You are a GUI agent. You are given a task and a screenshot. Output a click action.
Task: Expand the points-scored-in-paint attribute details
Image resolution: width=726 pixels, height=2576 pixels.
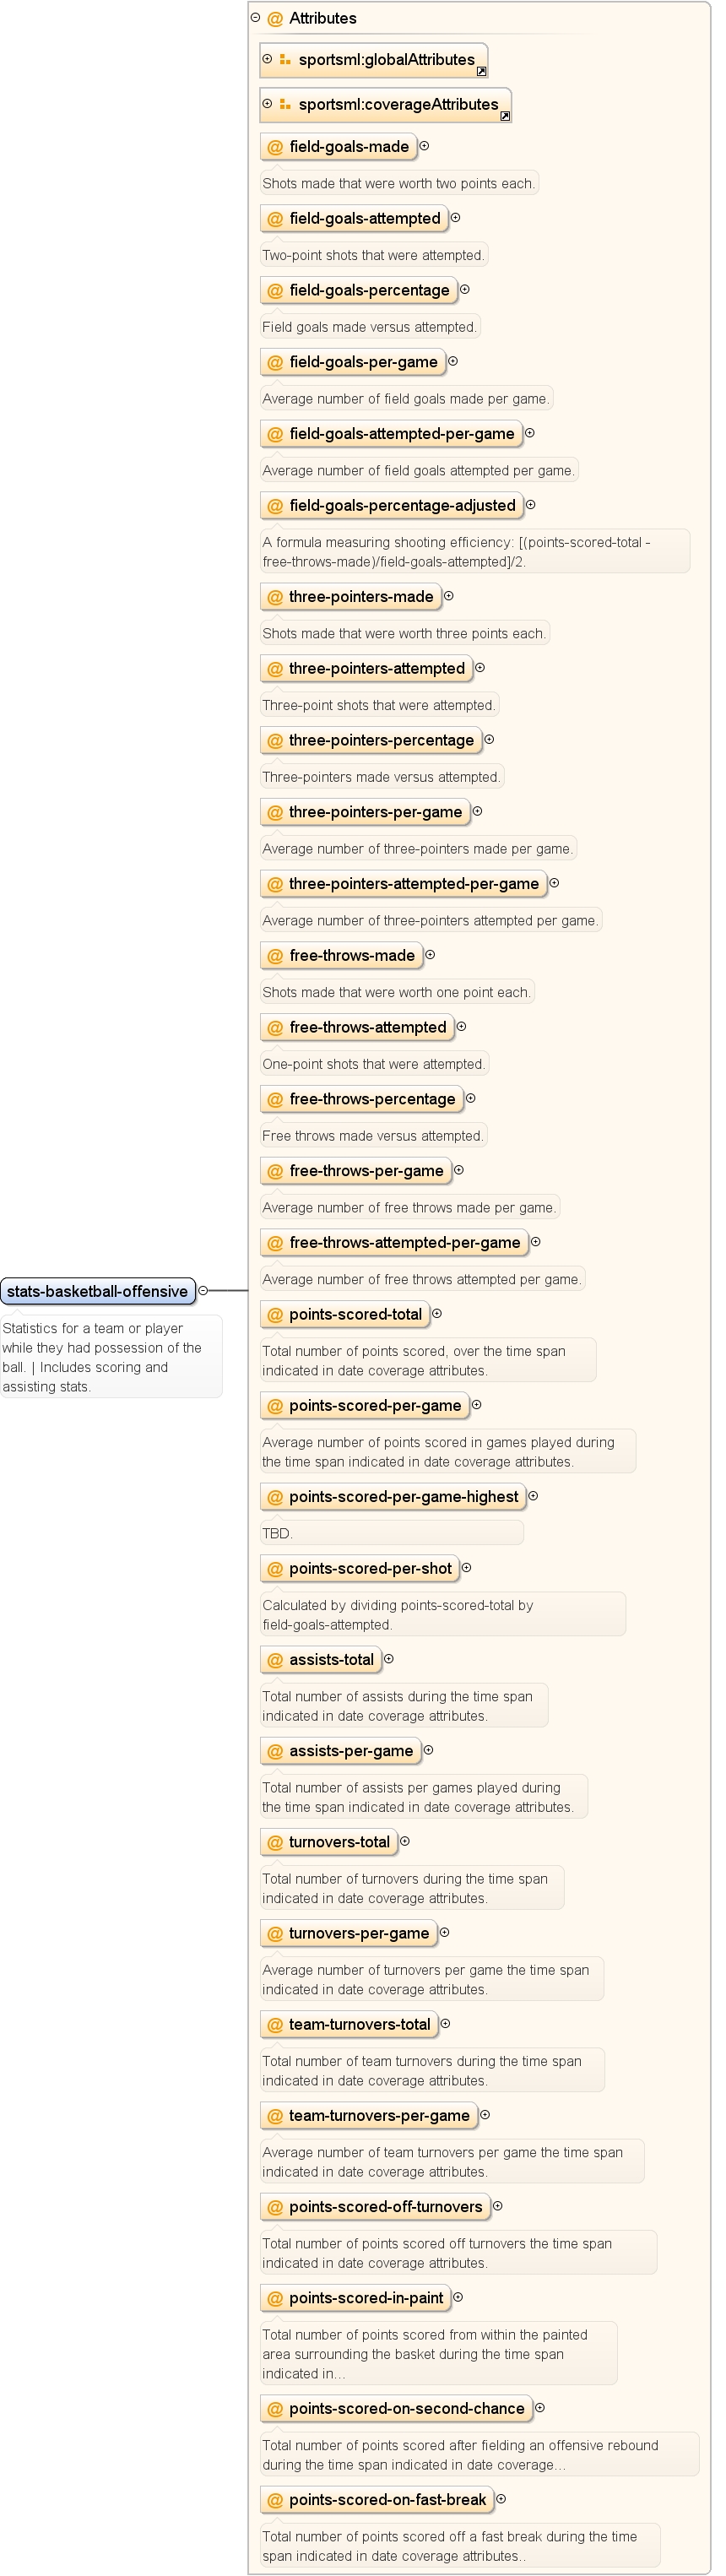tap(458, 2297)
